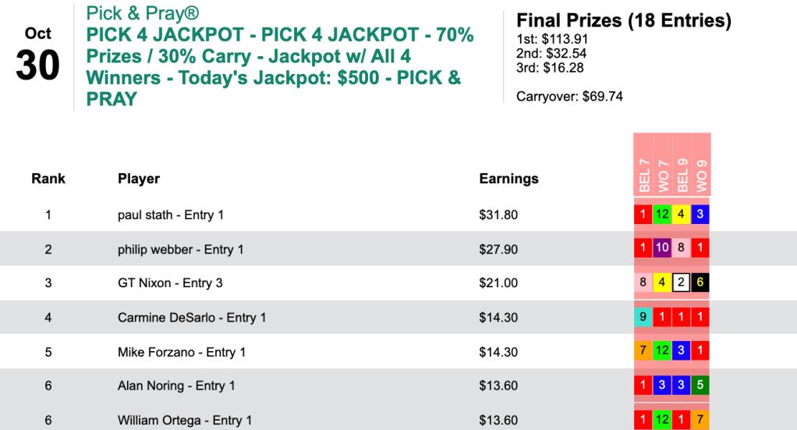This screenshot has height=430, width=797.
Task: Click the Pick & Pray contest title
Action: [x=280, y=56]
